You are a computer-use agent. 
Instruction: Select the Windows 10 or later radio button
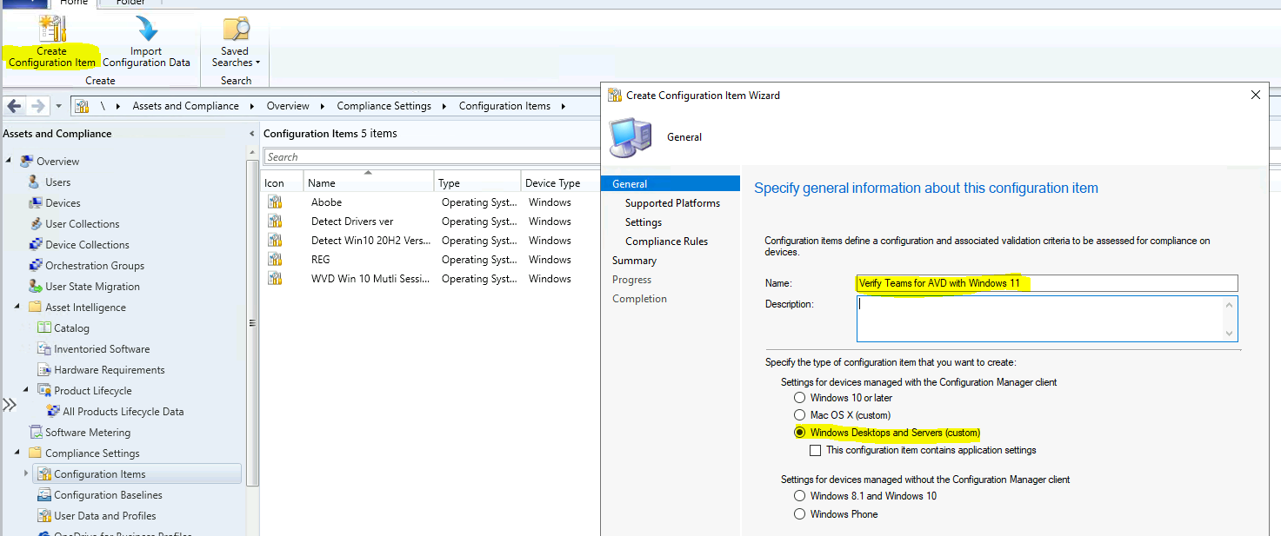coord(799,397)
